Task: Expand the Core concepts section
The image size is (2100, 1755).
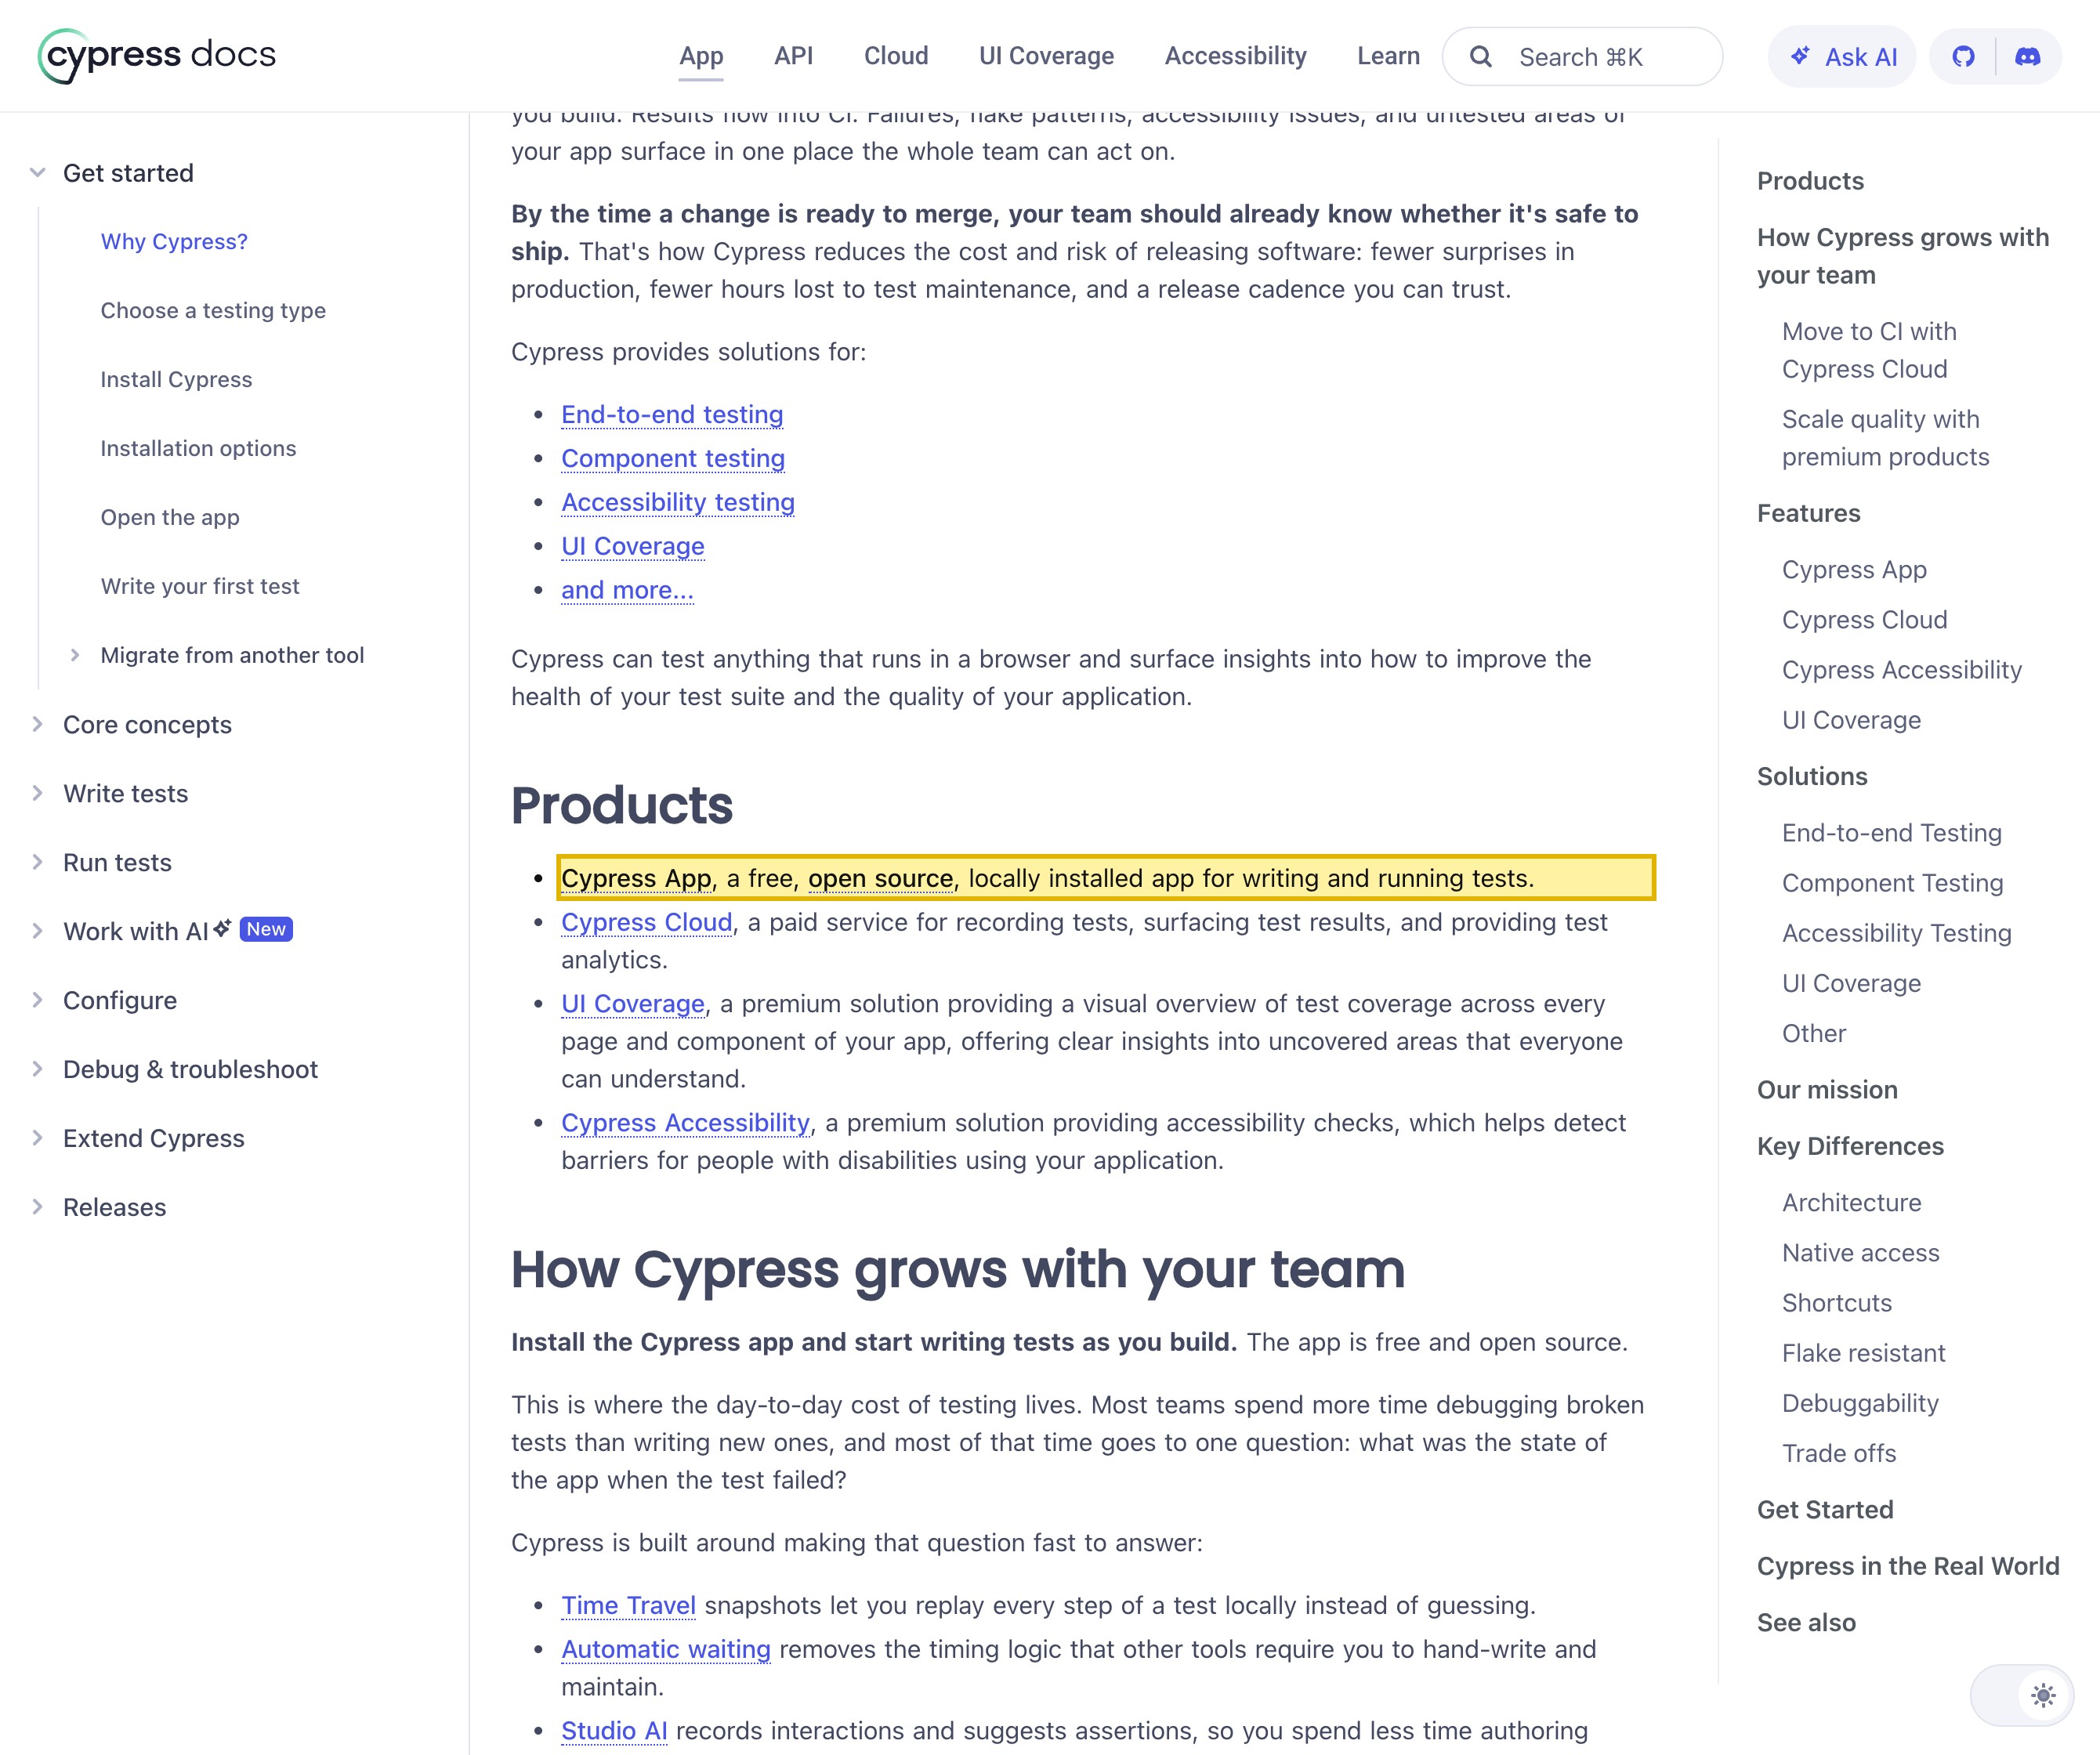Action: [x=38, y=724]
